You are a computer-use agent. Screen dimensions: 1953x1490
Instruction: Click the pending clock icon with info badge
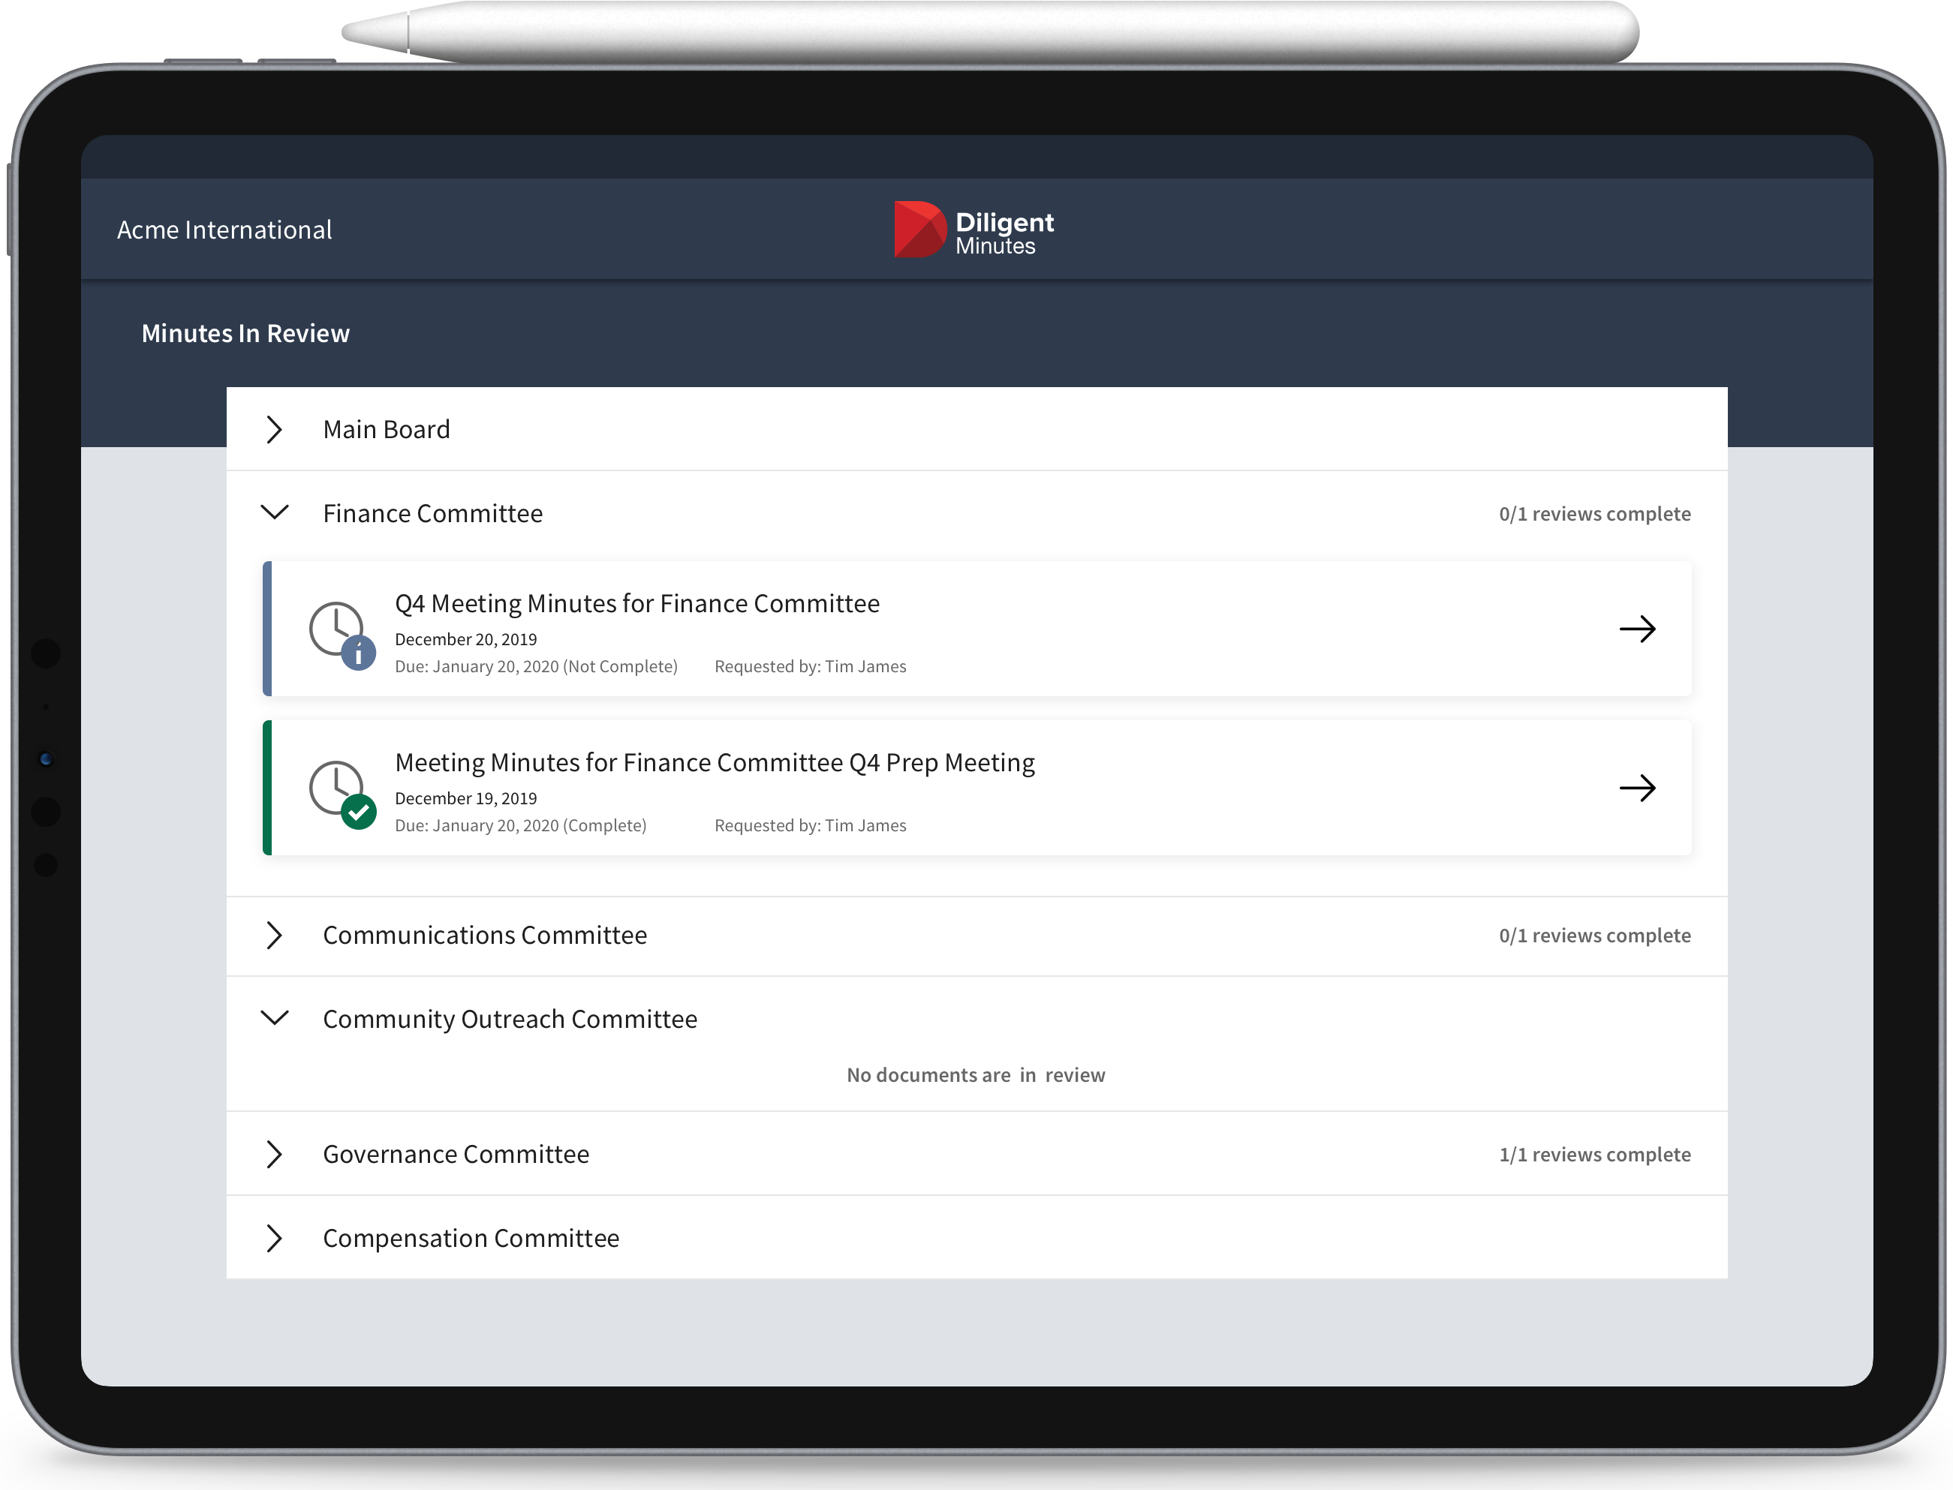tap(342, 635)
